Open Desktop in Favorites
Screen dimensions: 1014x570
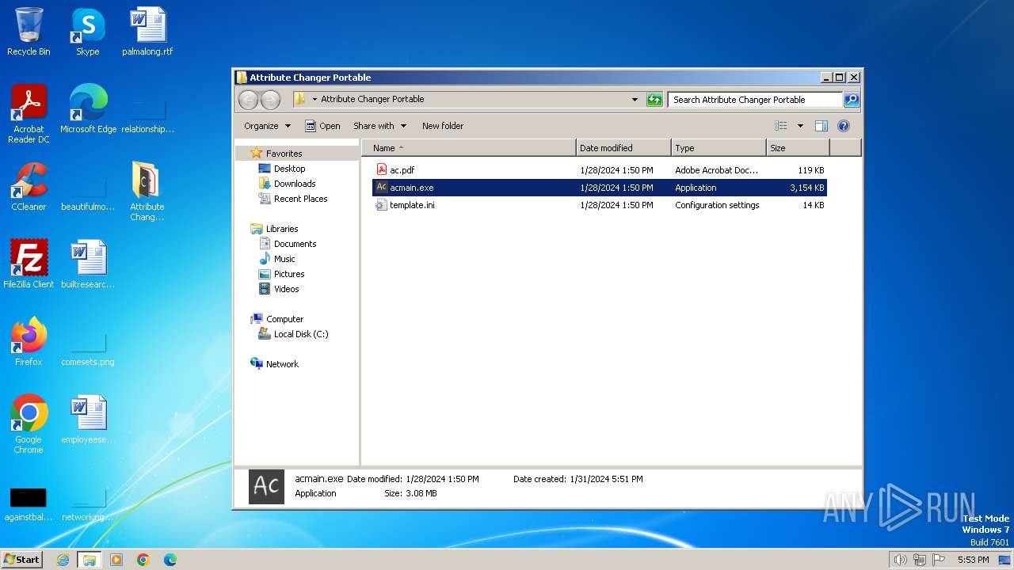[289, 169]
